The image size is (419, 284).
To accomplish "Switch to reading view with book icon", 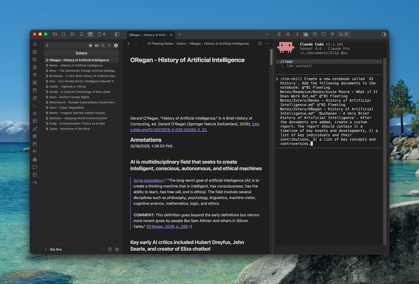I will coord(260,44).
